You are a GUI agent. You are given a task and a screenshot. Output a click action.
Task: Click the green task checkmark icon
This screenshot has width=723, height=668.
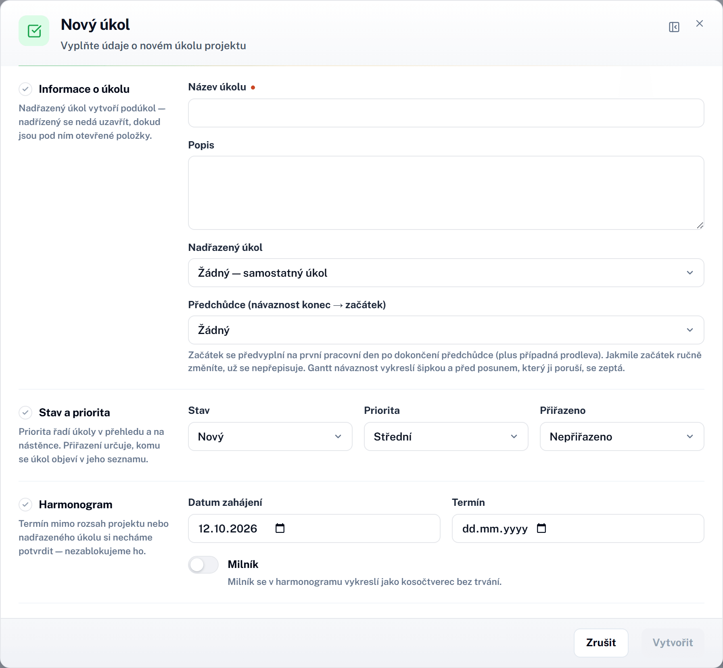[x=34, y=31]
